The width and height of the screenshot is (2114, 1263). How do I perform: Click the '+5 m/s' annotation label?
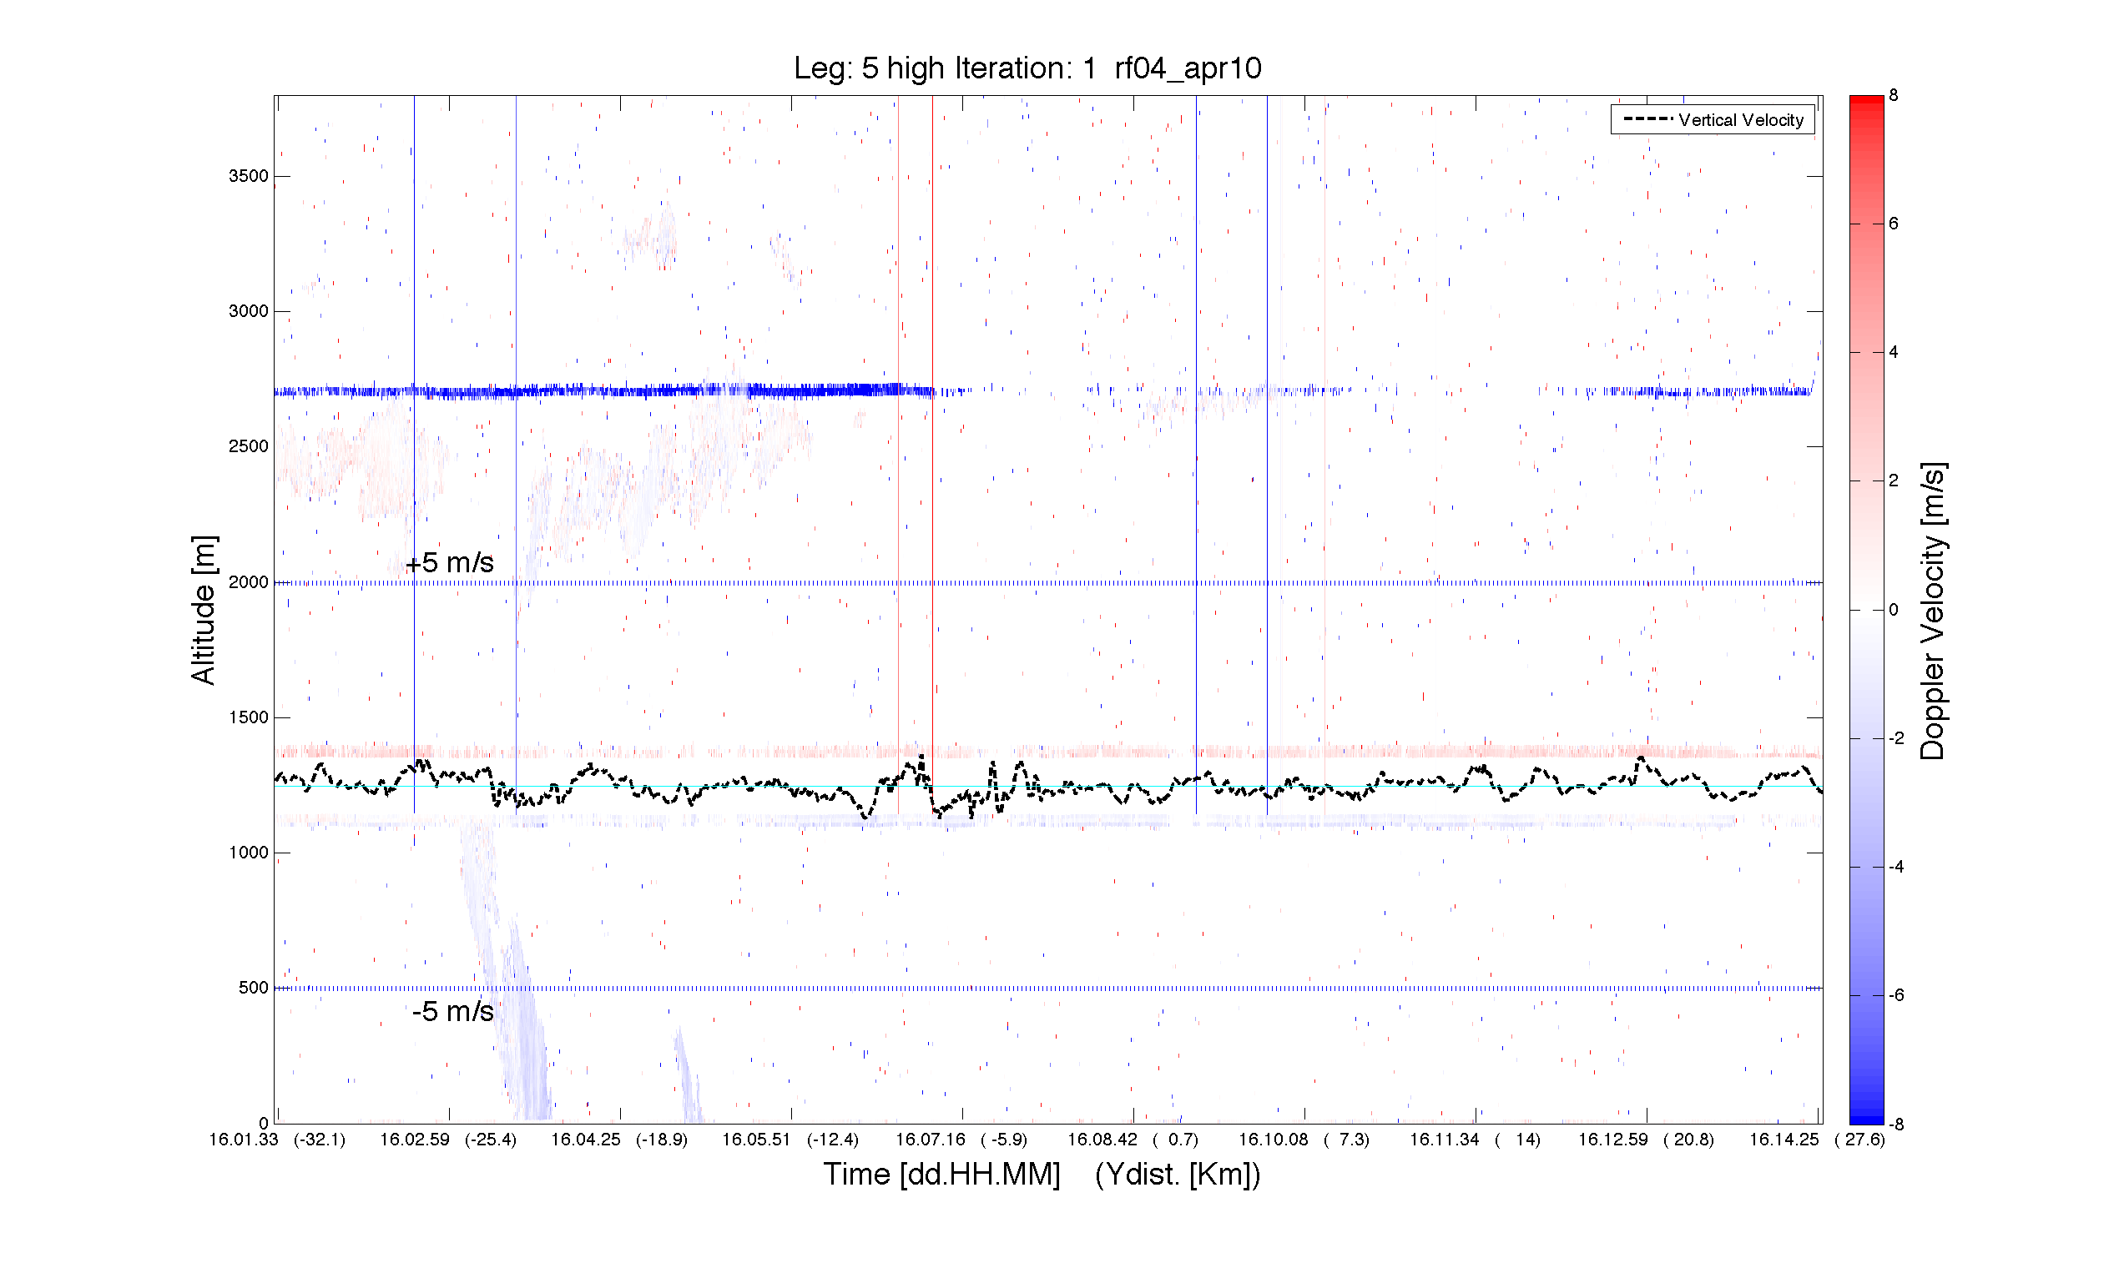tap(450, 562)
